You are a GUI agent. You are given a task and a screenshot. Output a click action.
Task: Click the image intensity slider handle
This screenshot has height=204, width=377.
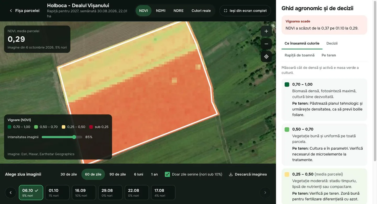click(x=74, y=137)
